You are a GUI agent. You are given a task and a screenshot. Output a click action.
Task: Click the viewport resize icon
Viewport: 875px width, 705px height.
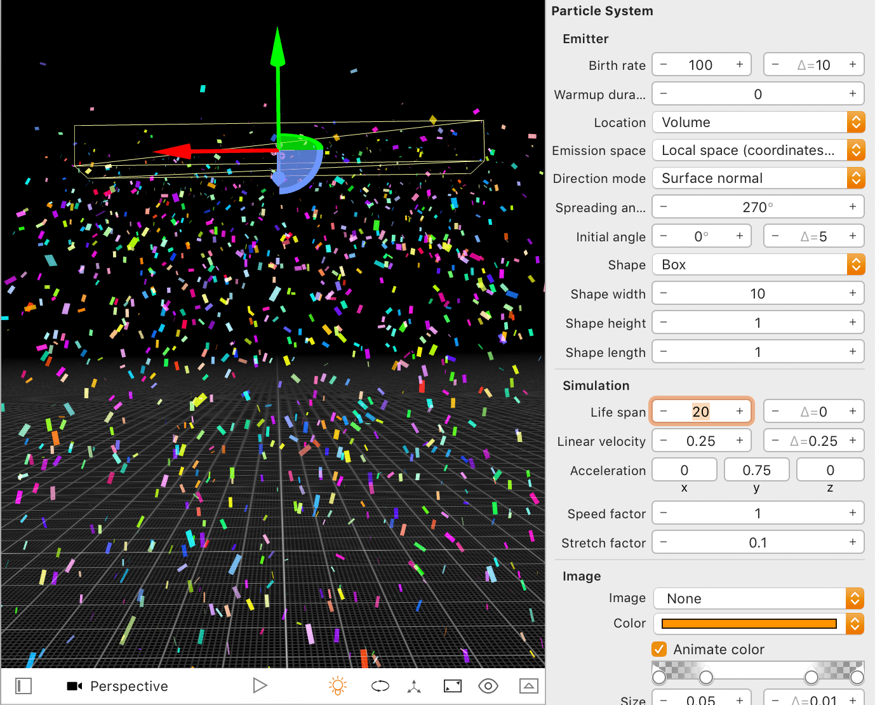[x=452, y=686]
